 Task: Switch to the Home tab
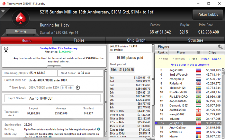click(x=26, y=40)
